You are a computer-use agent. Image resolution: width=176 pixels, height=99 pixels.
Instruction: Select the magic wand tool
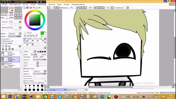click(31, 33)
